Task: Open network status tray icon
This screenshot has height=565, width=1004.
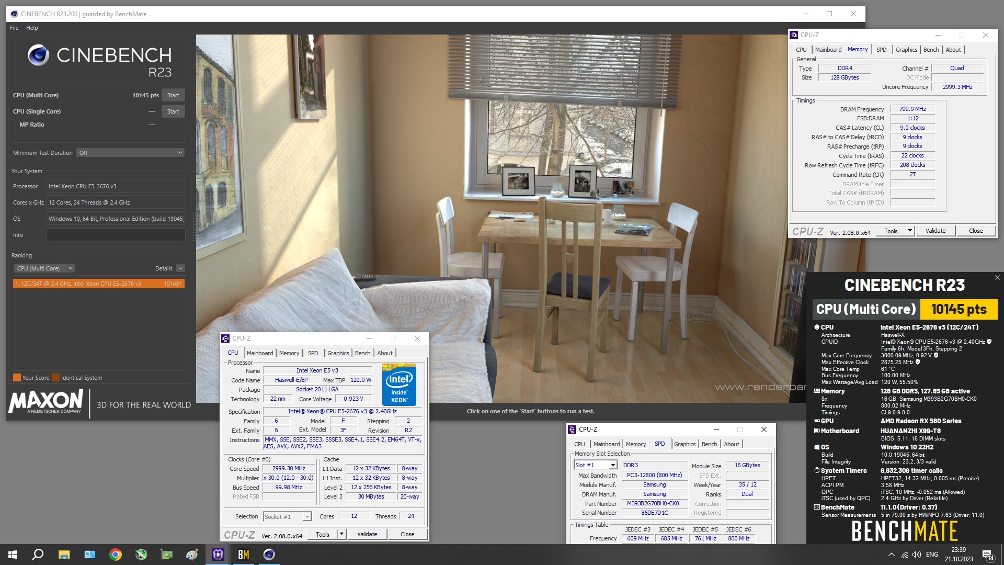Action: coord(904,555)
